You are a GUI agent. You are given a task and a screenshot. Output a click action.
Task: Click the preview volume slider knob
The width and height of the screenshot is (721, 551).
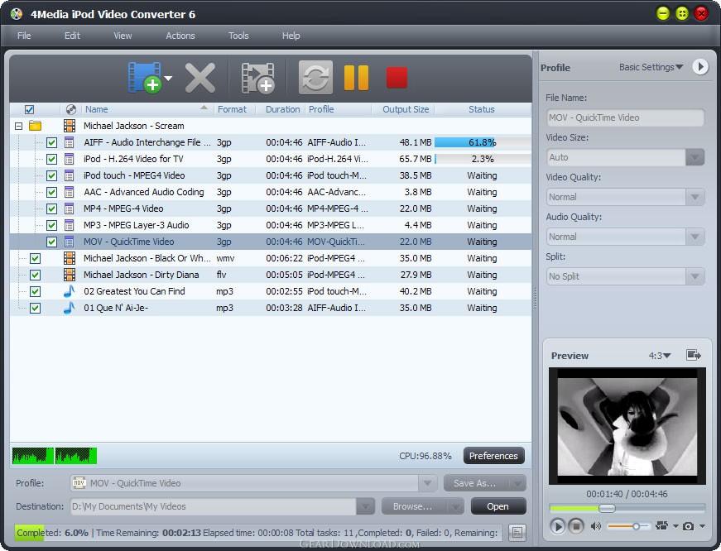point(636,526)
